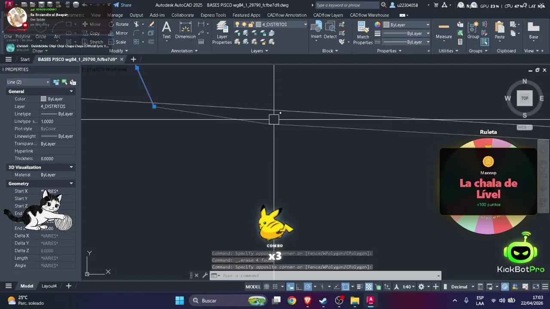Add a new drawing tab with plus
This screenshot has width=550, height=309.
133,59
